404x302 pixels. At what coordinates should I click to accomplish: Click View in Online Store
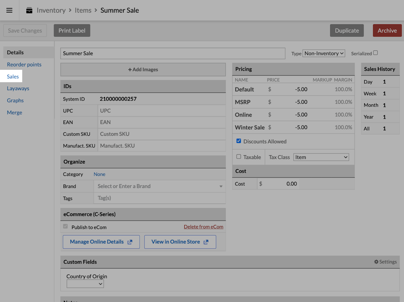click(180, 242)
